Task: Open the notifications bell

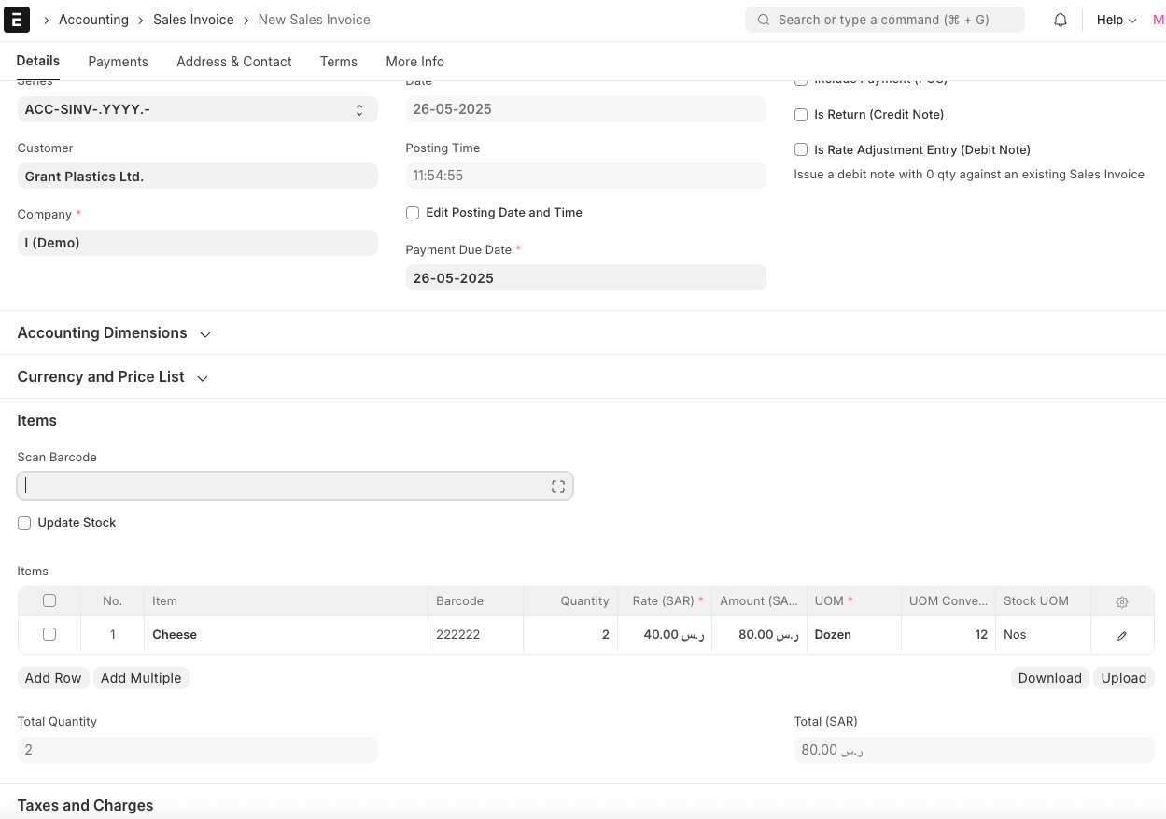Action: point(1061,20)
